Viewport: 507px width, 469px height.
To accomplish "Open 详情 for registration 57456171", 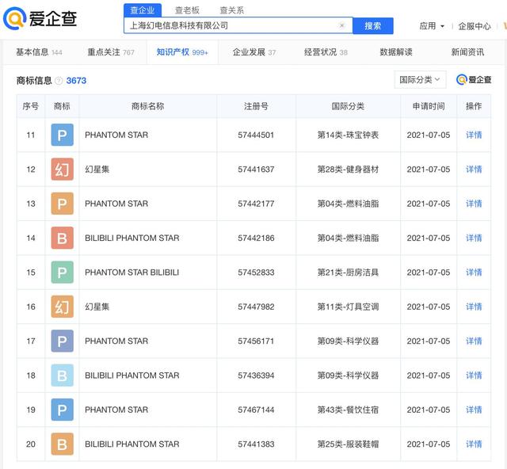I will pyautogui.click(x=474, y=341).
